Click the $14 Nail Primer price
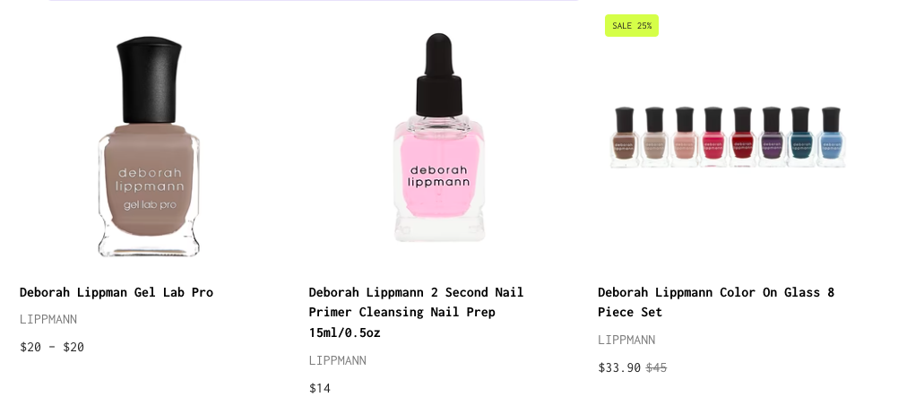 (x=320, y=388)
